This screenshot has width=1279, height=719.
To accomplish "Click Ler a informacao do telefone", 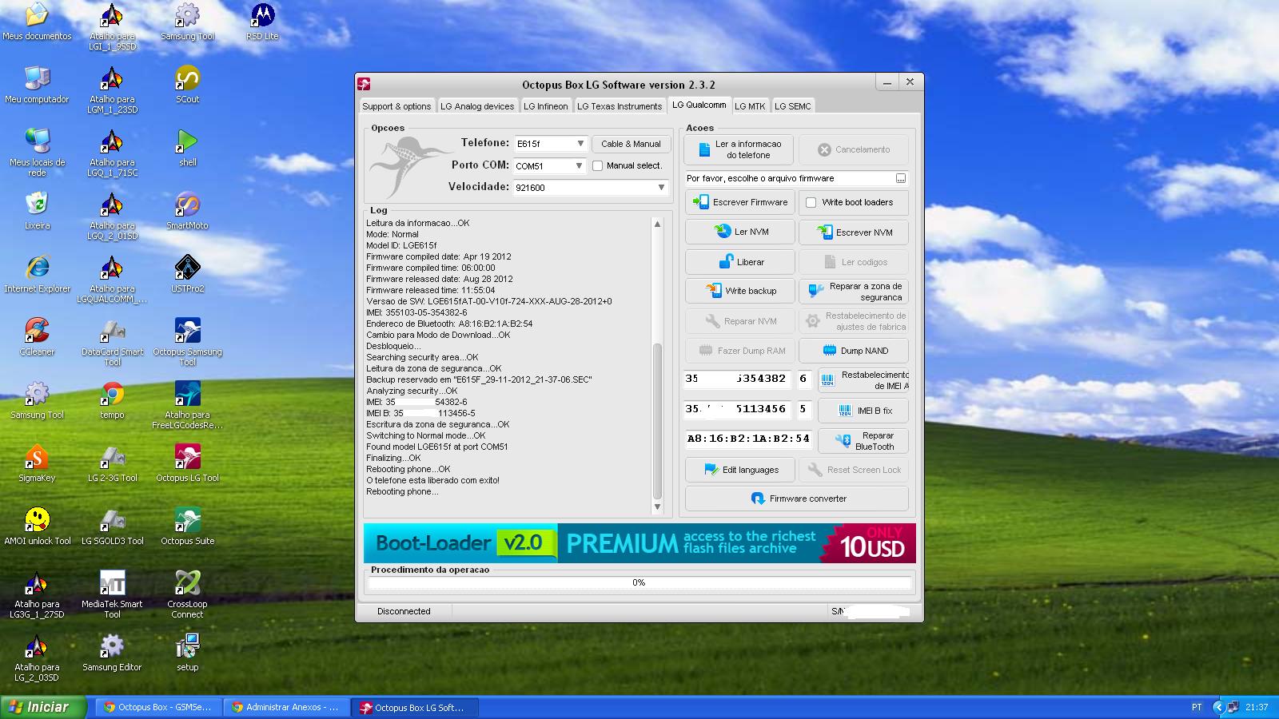I will point(739,149).
